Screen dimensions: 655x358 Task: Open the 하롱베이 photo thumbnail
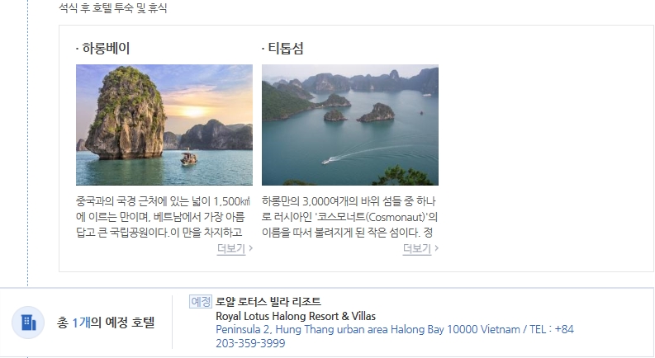tap(164, 125)
